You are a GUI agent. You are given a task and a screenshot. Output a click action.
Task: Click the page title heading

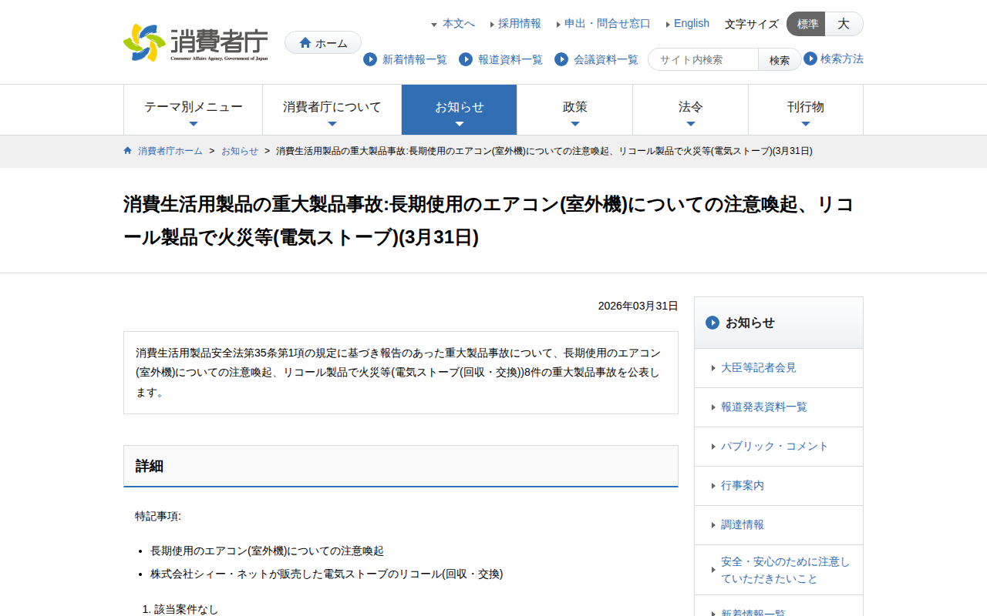(488, 221)
